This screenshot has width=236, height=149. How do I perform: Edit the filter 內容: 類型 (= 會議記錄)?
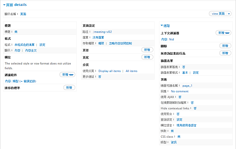20,81
